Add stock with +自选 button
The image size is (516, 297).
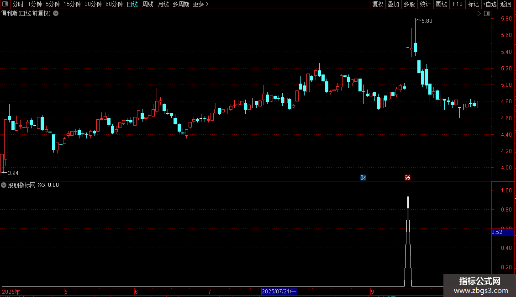point(490,4)
